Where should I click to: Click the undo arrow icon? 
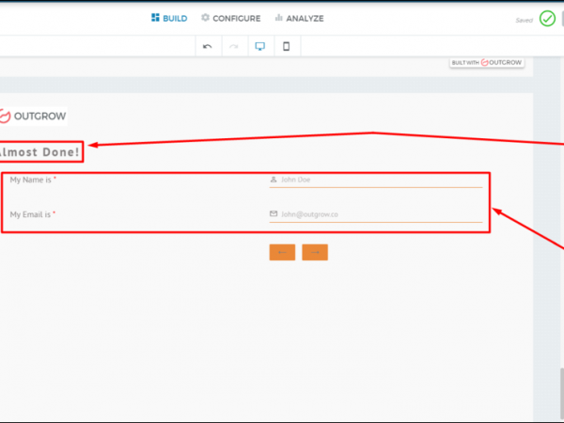(208, 47)
